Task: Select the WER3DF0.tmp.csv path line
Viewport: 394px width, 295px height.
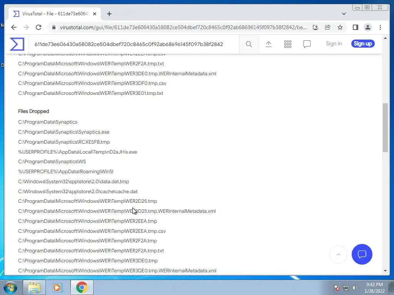Action: pos(92,83)
